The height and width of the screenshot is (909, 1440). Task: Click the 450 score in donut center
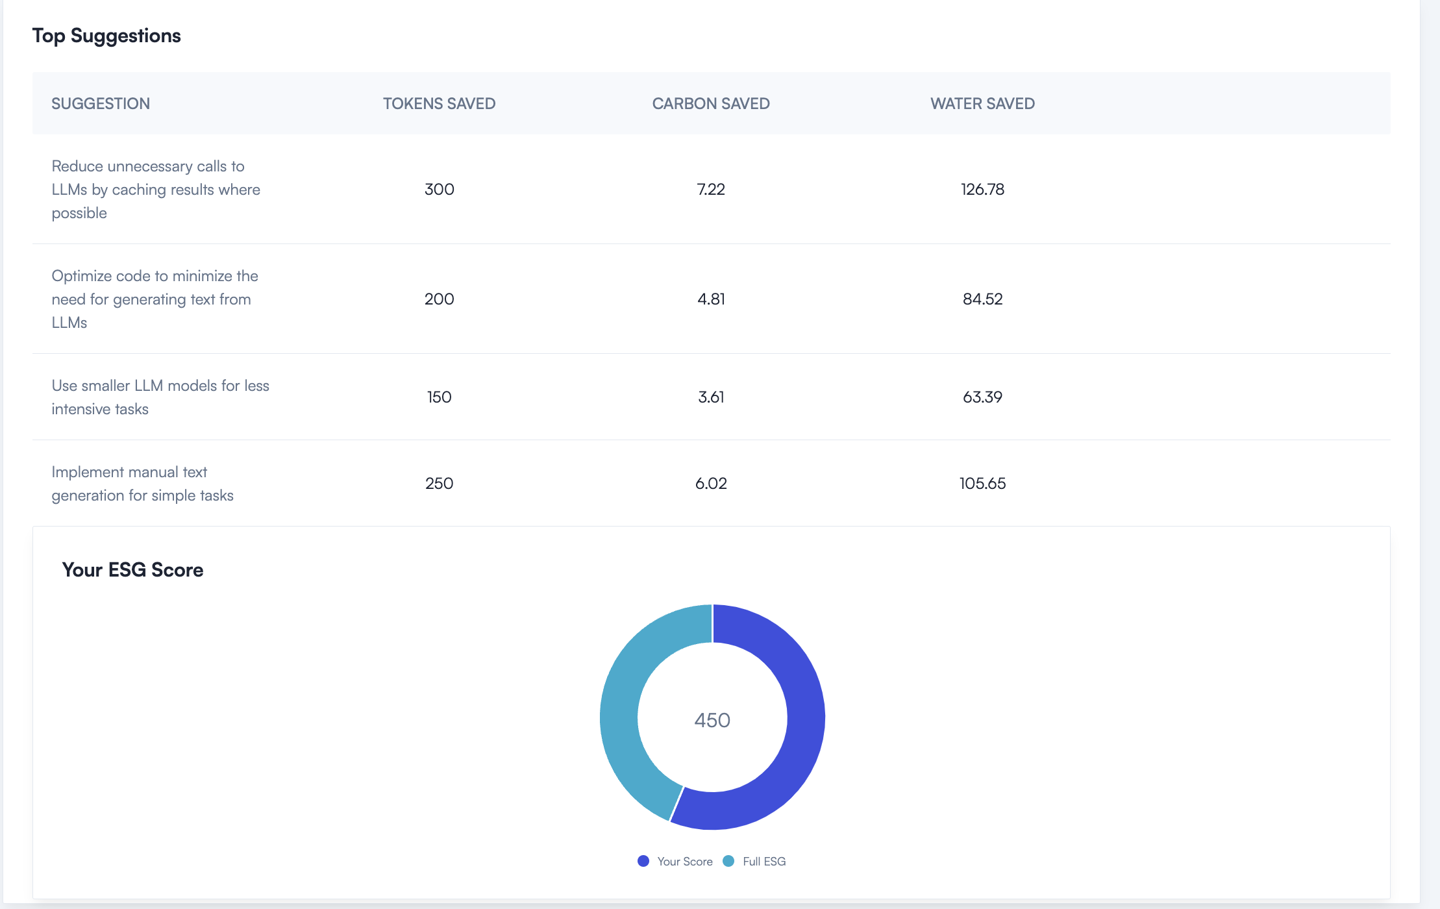(712, 720)
